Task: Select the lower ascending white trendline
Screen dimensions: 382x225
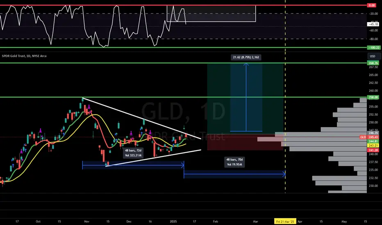Action: click(x=153, y=158)
